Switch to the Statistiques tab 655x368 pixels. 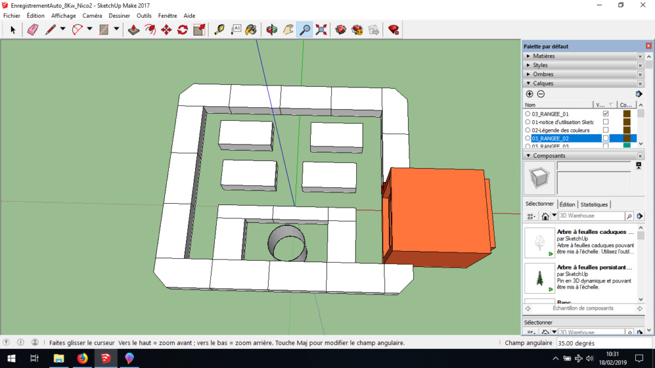tap(594, 204)
